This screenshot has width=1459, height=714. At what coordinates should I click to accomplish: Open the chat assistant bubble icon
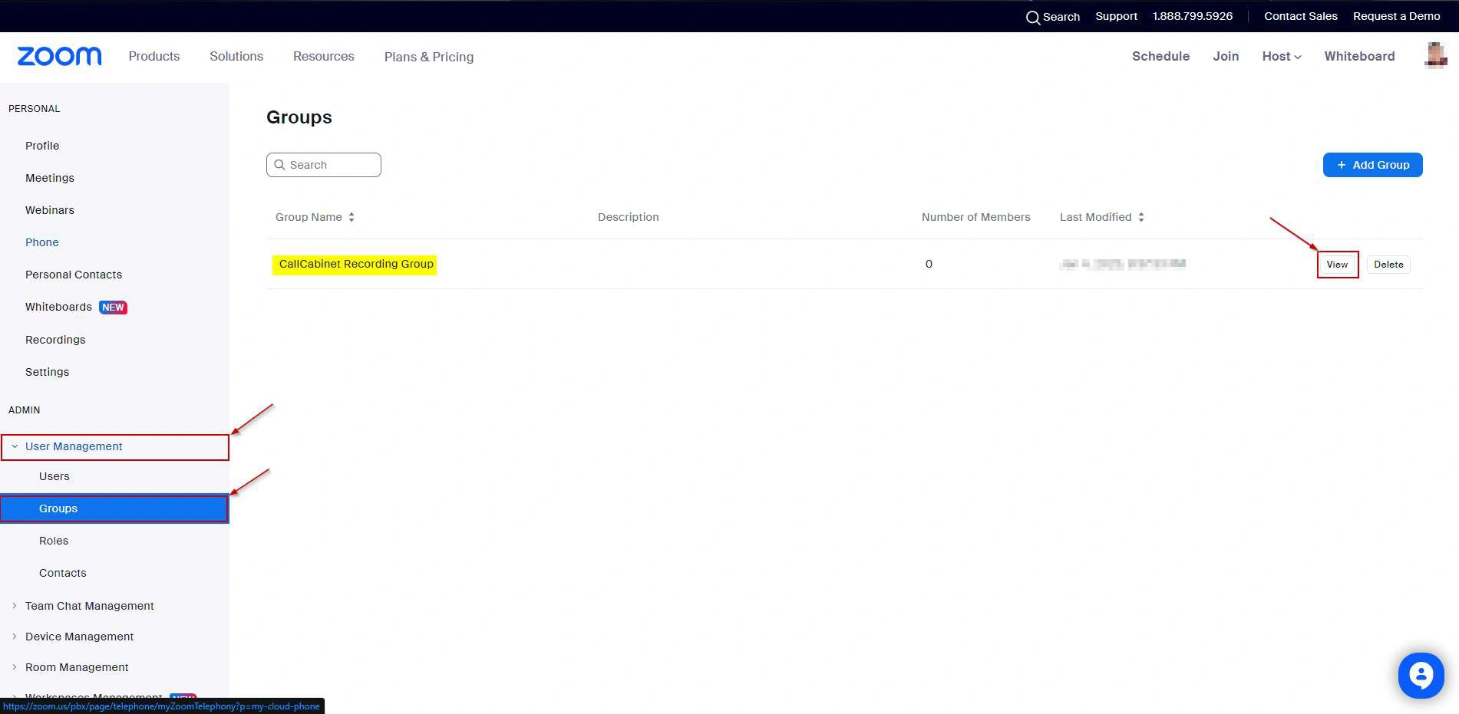(1421, 675)
